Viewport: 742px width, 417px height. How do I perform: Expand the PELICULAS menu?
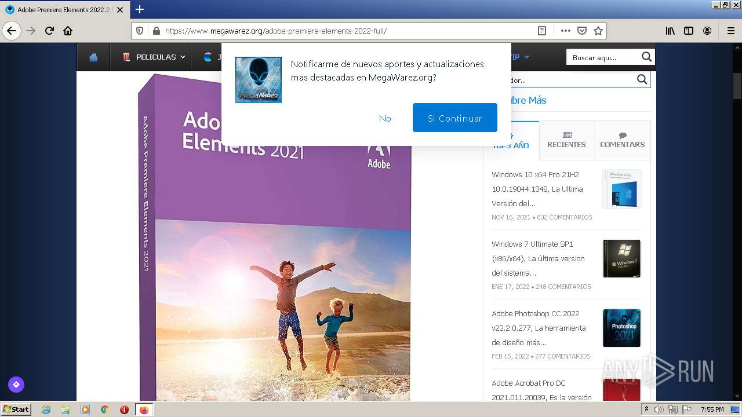(154, 57)
